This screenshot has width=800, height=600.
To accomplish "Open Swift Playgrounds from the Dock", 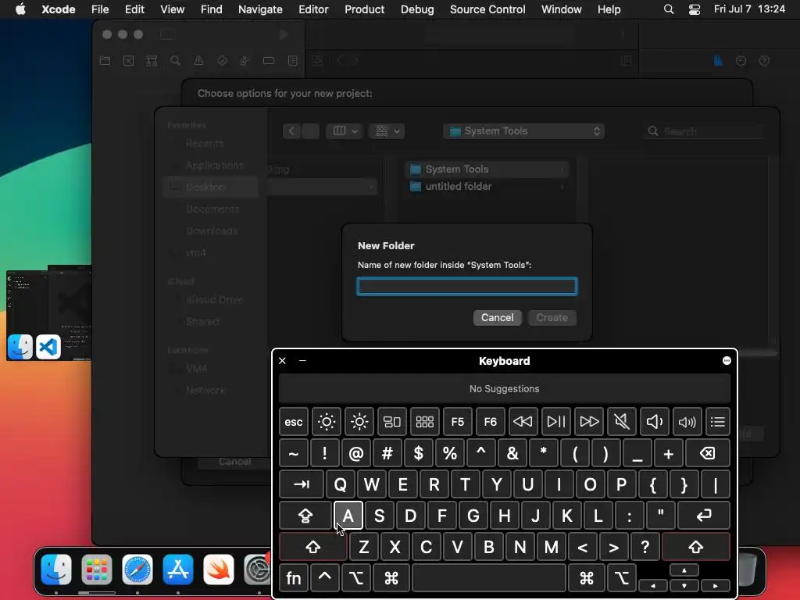I will click(219, 570).
